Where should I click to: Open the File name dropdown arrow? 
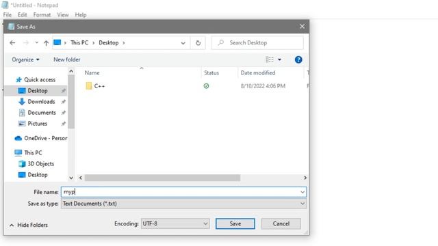[302, 192]
